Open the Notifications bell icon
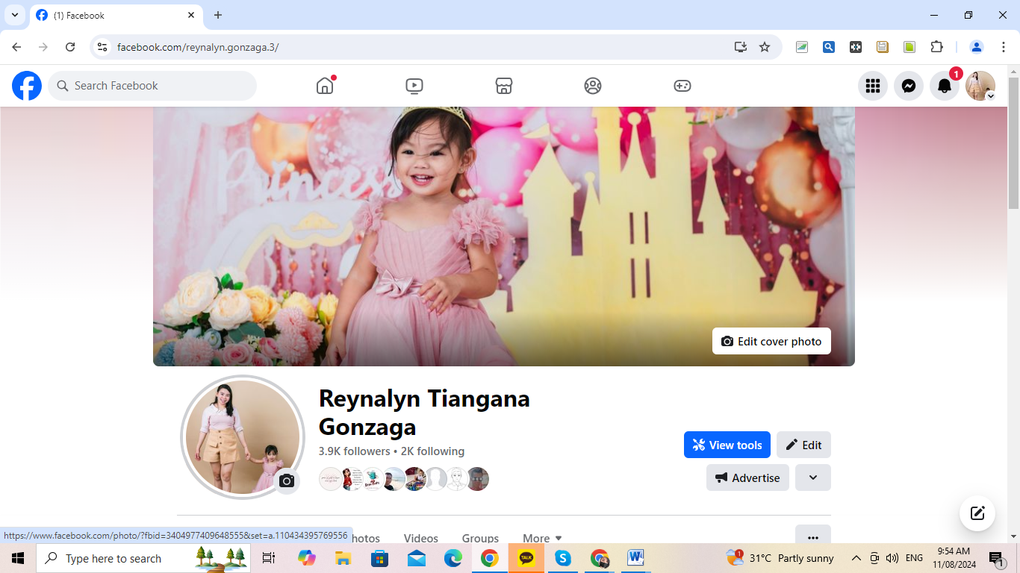Viewport: 1020px width, 573px height. point(945,86)
